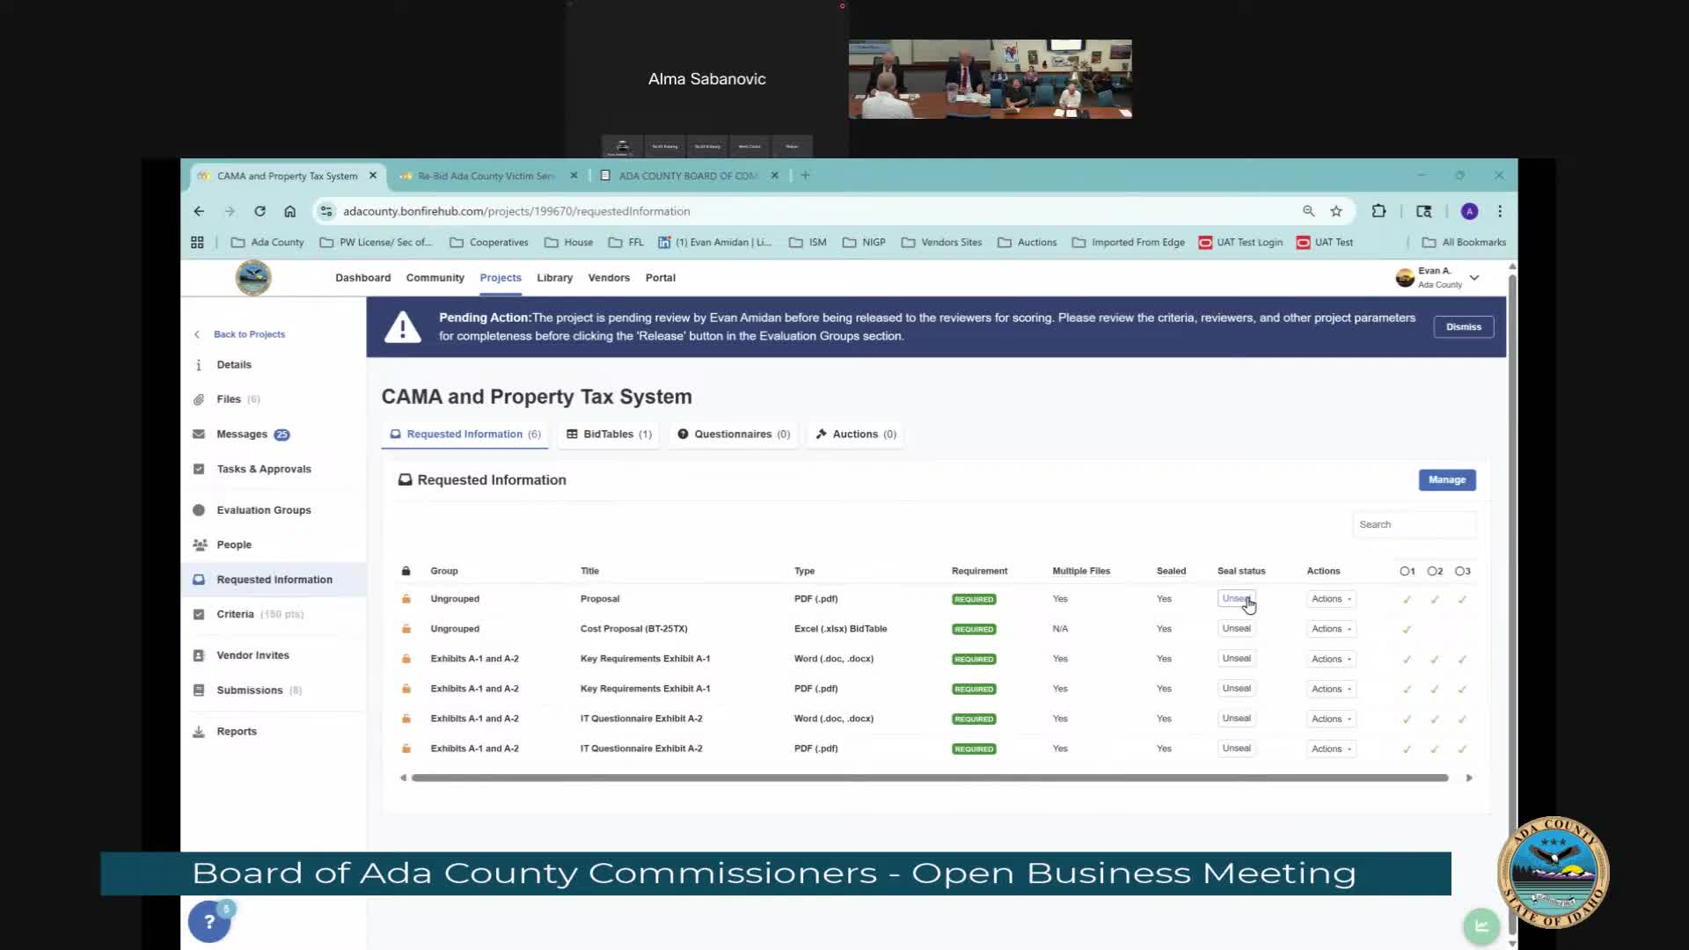Switch to the BidTables tab
The width and height of the screenshot is (1689, 950).
(x=609, y=435)
